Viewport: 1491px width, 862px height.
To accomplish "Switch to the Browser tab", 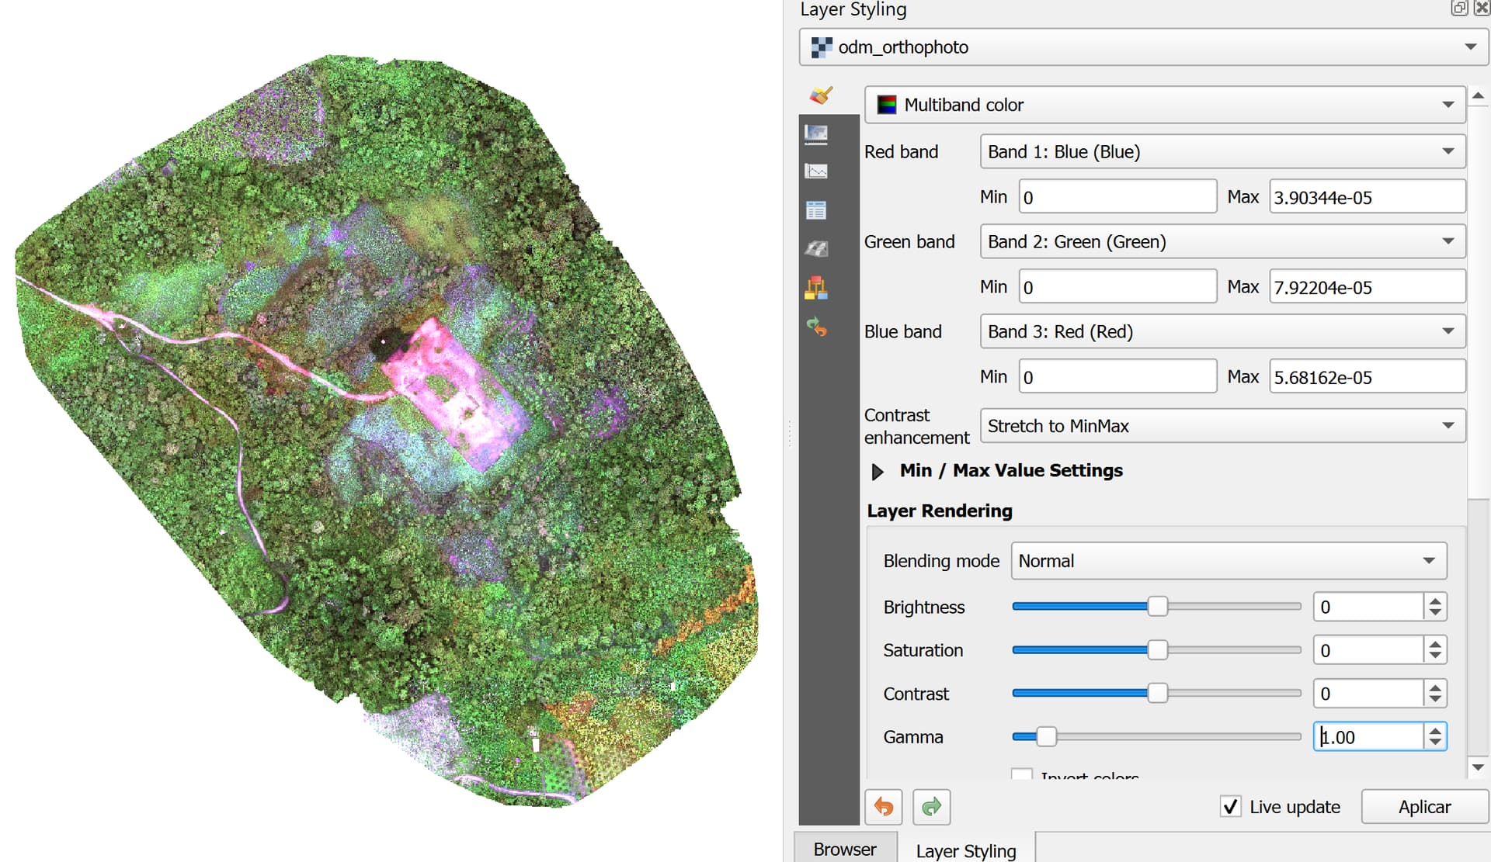I will tap(844, 848).
